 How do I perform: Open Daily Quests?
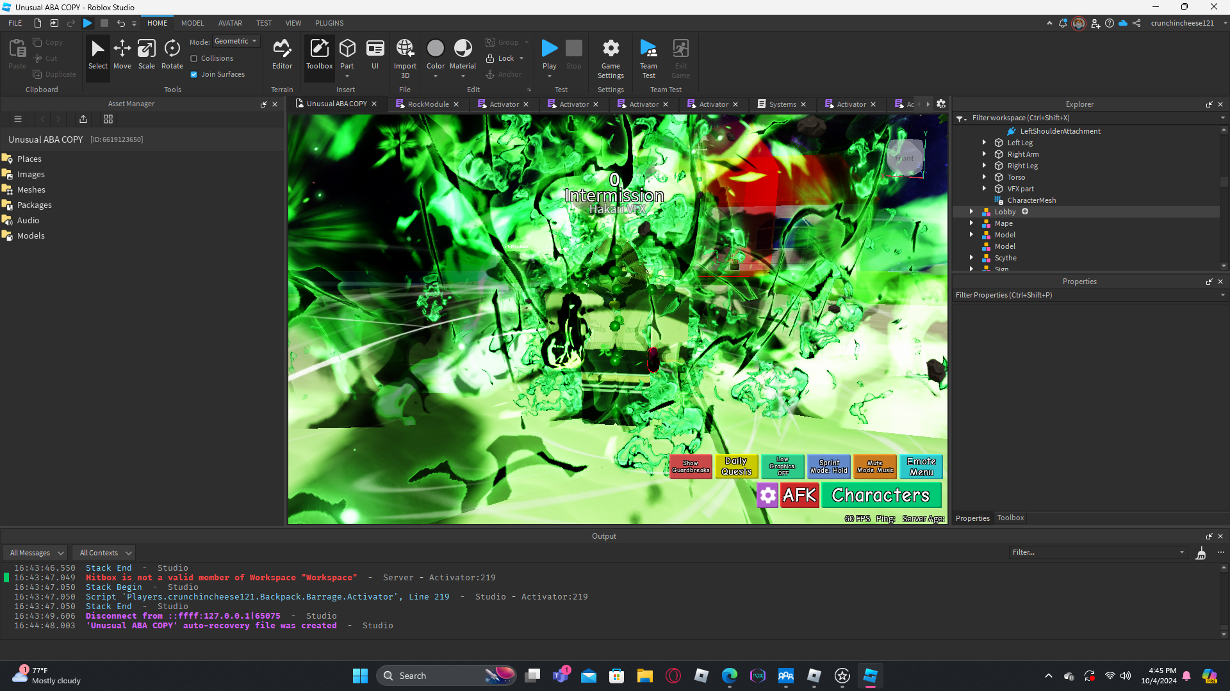tap(737, 467)
